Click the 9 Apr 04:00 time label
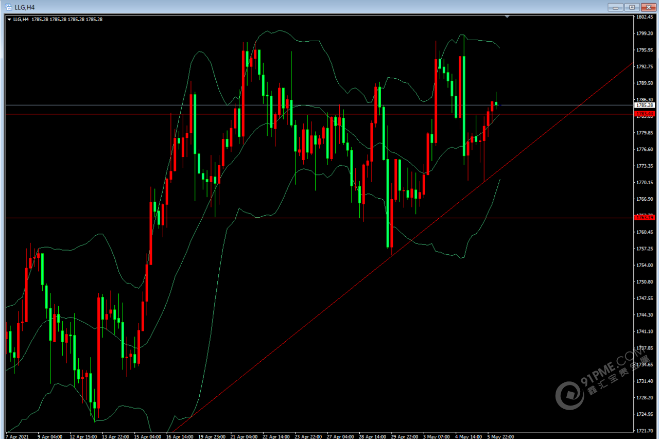The width and height of the screenshot is (659, 439). tap(50, 436)
